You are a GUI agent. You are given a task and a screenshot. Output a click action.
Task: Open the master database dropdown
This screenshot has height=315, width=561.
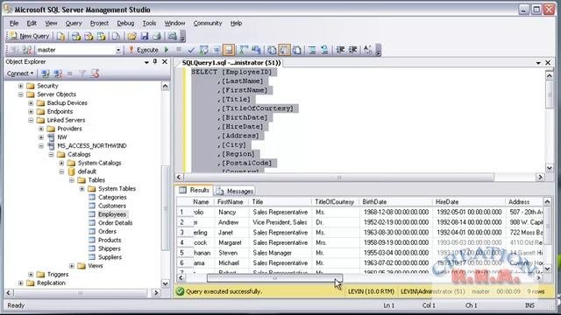(x=118, y=50)
